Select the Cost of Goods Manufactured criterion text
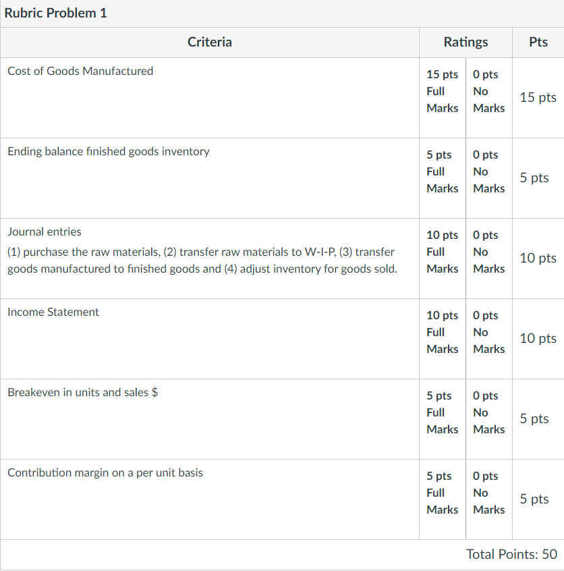Image resolution: width=564 pixels, height=571 pixels. click(x=80, y=71)
